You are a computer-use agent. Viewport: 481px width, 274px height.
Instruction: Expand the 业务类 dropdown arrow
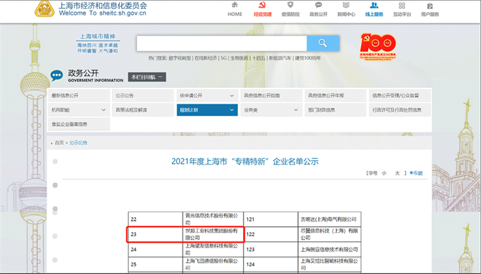296,110
